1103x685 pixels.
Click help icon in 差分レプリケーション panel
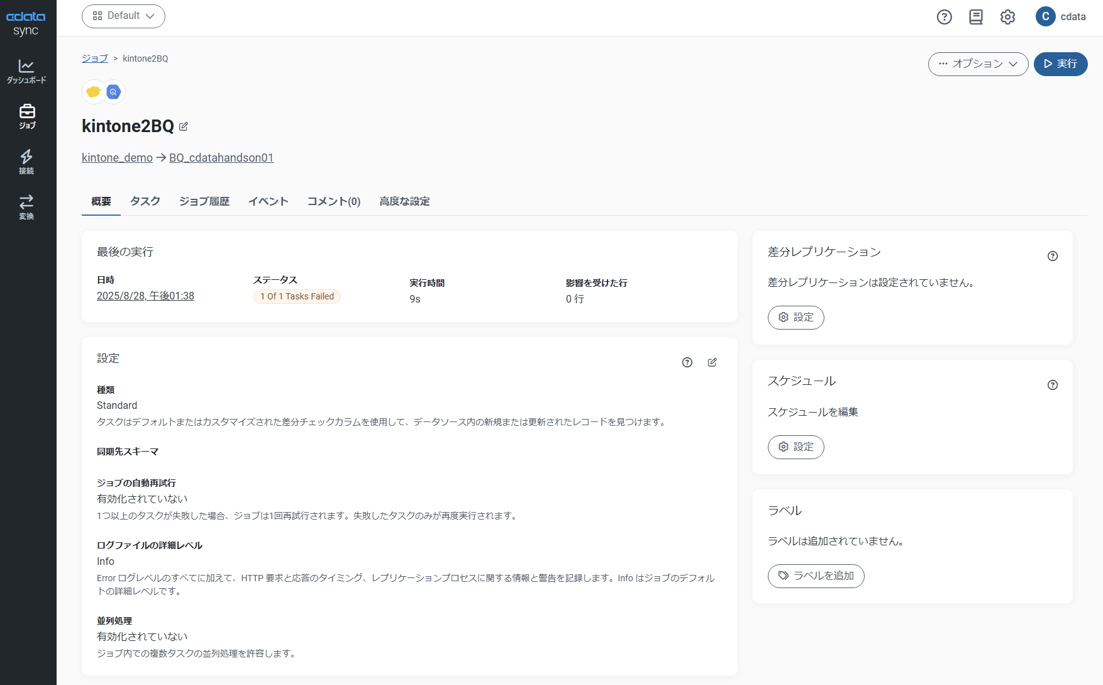[x=1052, y=256]
